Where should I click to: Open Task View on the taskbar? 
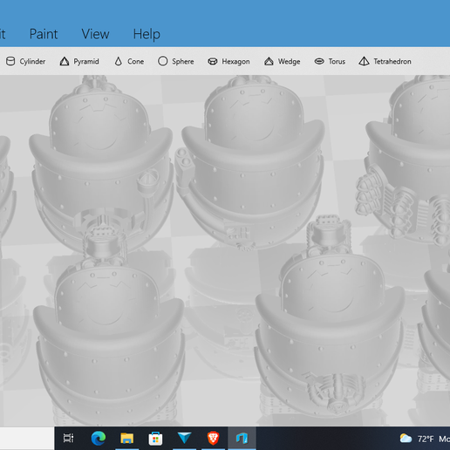69,438
